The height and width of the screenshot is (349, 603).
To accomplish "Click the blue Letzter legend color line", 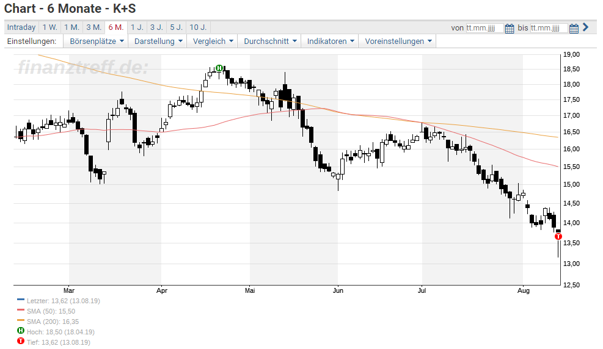I will tap(21, 300).
